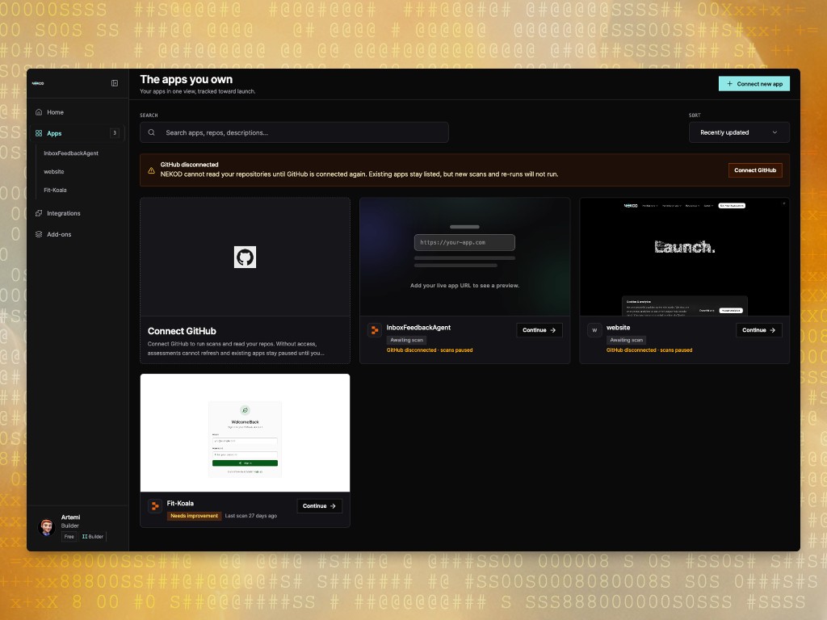Click the magnifier search icon
The height and width of the screenshot is (620, 827).
(x=151, y=133)
